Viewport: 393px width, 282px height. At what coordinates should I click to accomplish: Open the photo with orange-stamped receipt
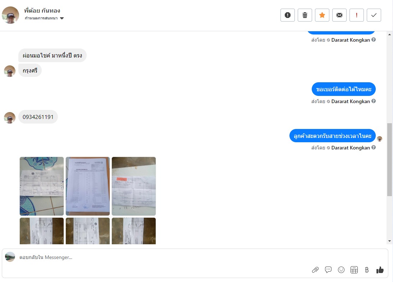(x=134, y=186)
